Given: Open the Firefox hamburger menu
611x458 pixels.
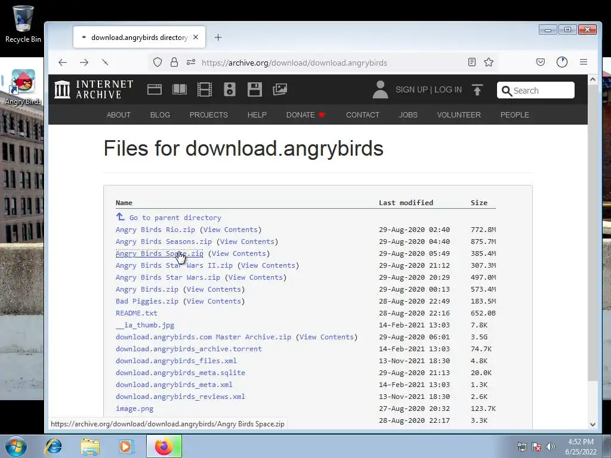Looking at the screenshot, I should point(584,62).
